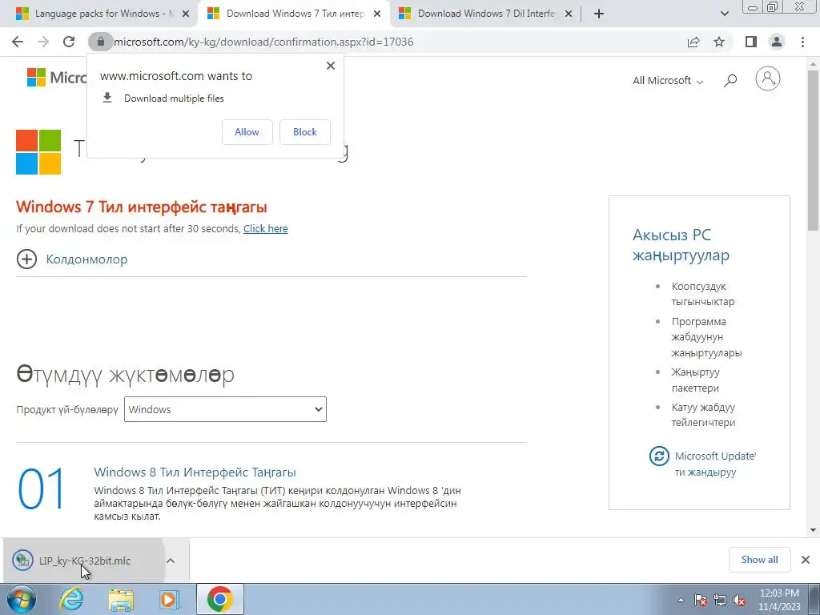Dismiss the download permission popup
Viewport: 820px width, 615px height.
coord(331,66)
